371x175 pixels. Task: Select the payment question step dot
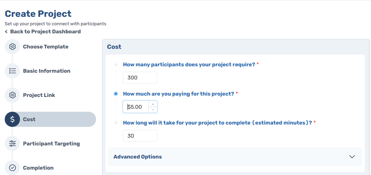pos(116,94)
